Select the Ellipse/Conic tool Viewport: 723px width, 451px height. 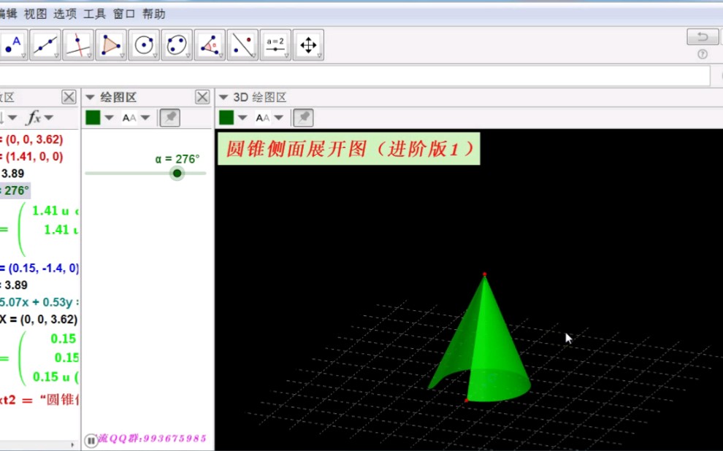pyautogui.click(x=177, y=45)
